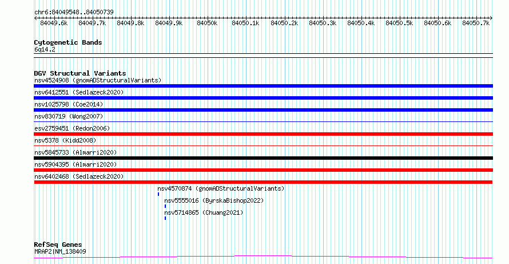This screenshot has width=509, height=264.
Task: Click the chr6:84049548..84050739 coordinate label
Action: click(74, 12)
